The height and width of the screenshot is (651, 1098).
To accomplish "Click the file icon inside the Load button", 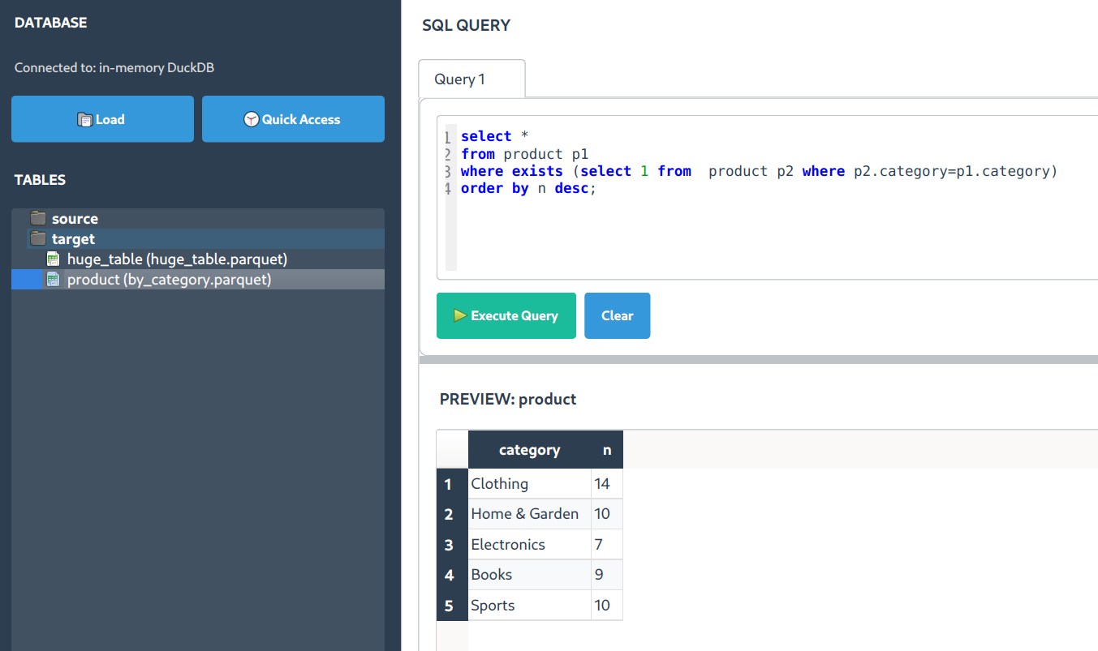I will [x=86, y=118].
